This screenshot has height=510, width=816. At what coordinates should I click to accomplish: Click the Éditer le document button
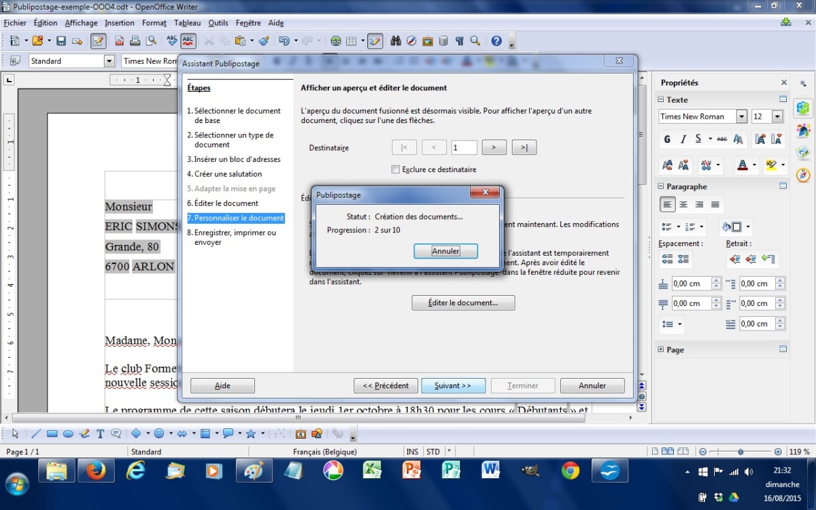[x=463, y=303]
